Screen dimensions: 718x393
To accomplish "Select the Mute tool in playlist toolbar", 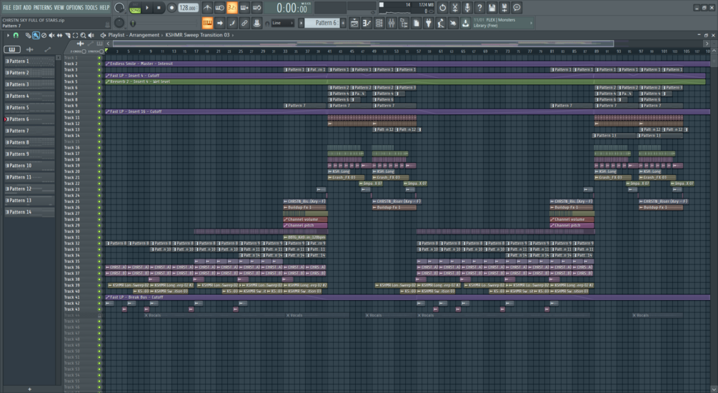I will click(x=51, y=35).
